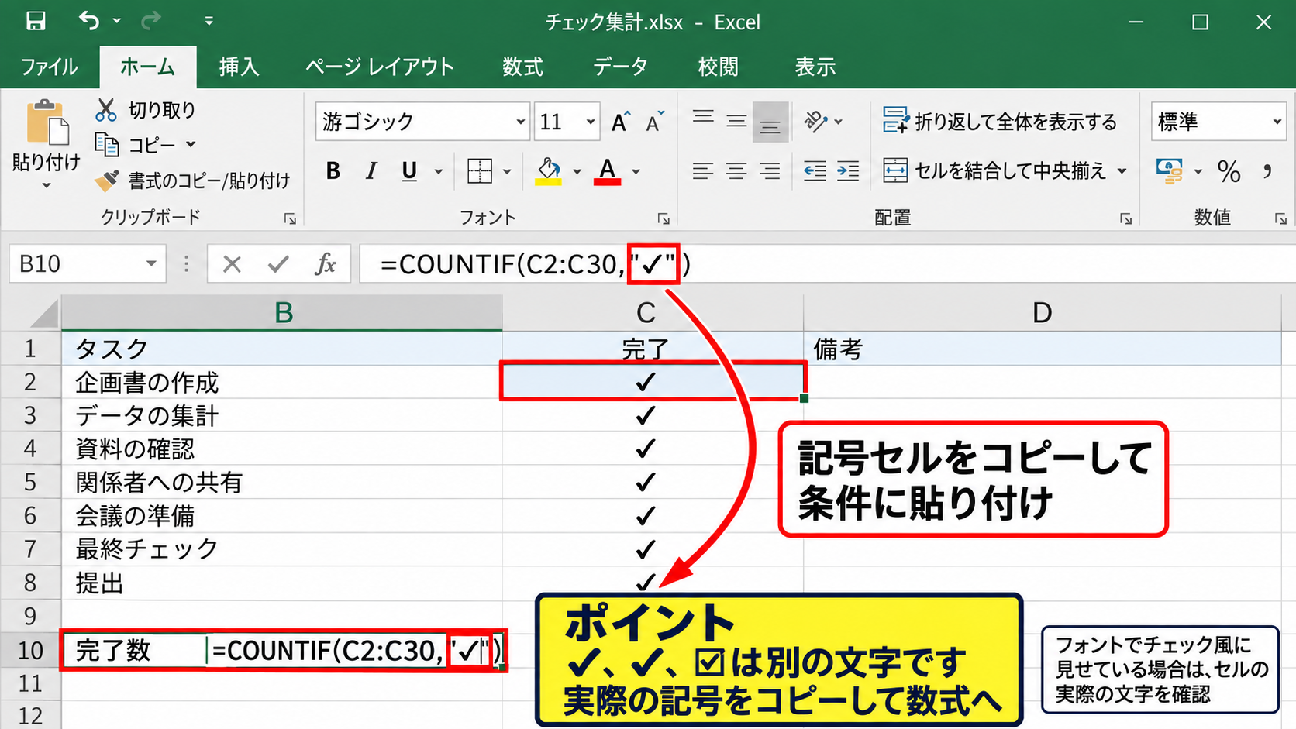
Task: Toggle Underline formatting
Action: click(x=409, y=170)
